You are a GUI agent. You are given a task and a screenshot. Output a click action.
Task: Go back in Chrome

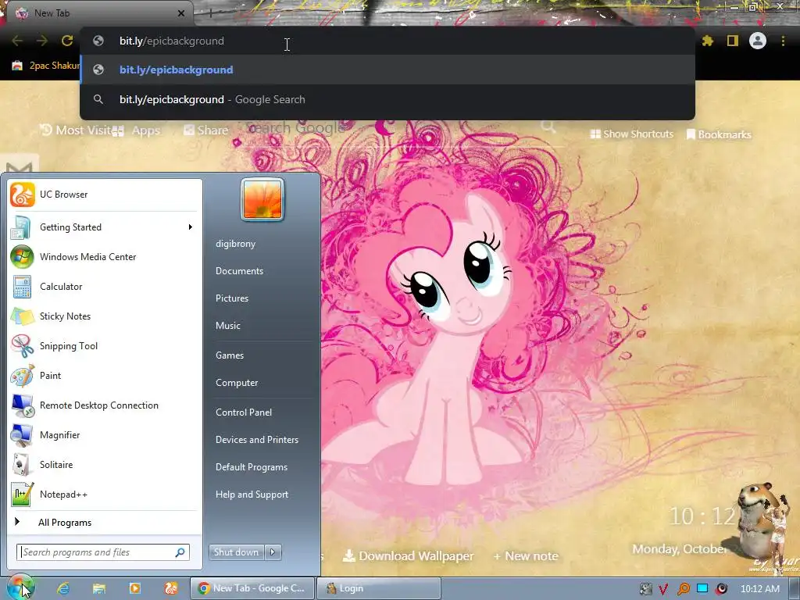click(x=17, y=41)
